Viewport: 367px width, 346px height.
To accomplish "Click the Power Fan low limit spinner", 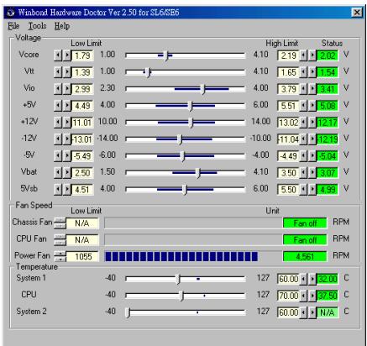I will 60,256.
